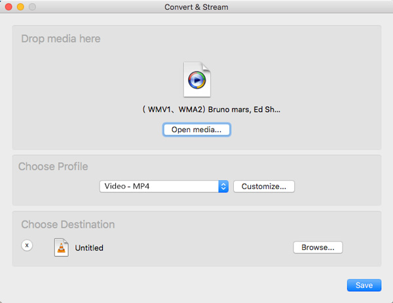
Task: Click the VLC cone destination file icon
Action: [62, 247]
